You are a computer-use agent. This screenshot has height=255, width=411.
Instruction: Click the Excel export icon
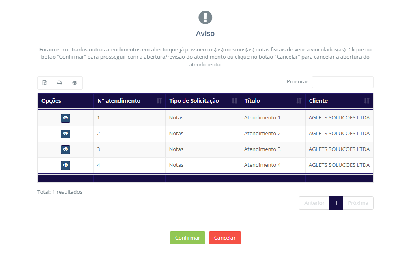tap(45, 83)
